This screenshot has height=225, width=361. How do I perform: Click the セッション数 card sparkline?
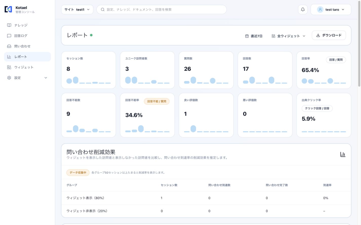[x=89, y=80]
